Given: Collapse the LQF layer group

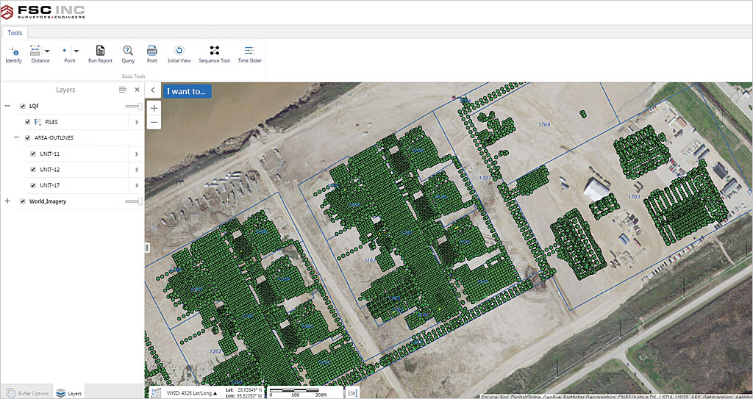Looking at the screenshot, I should click(7, 107).
